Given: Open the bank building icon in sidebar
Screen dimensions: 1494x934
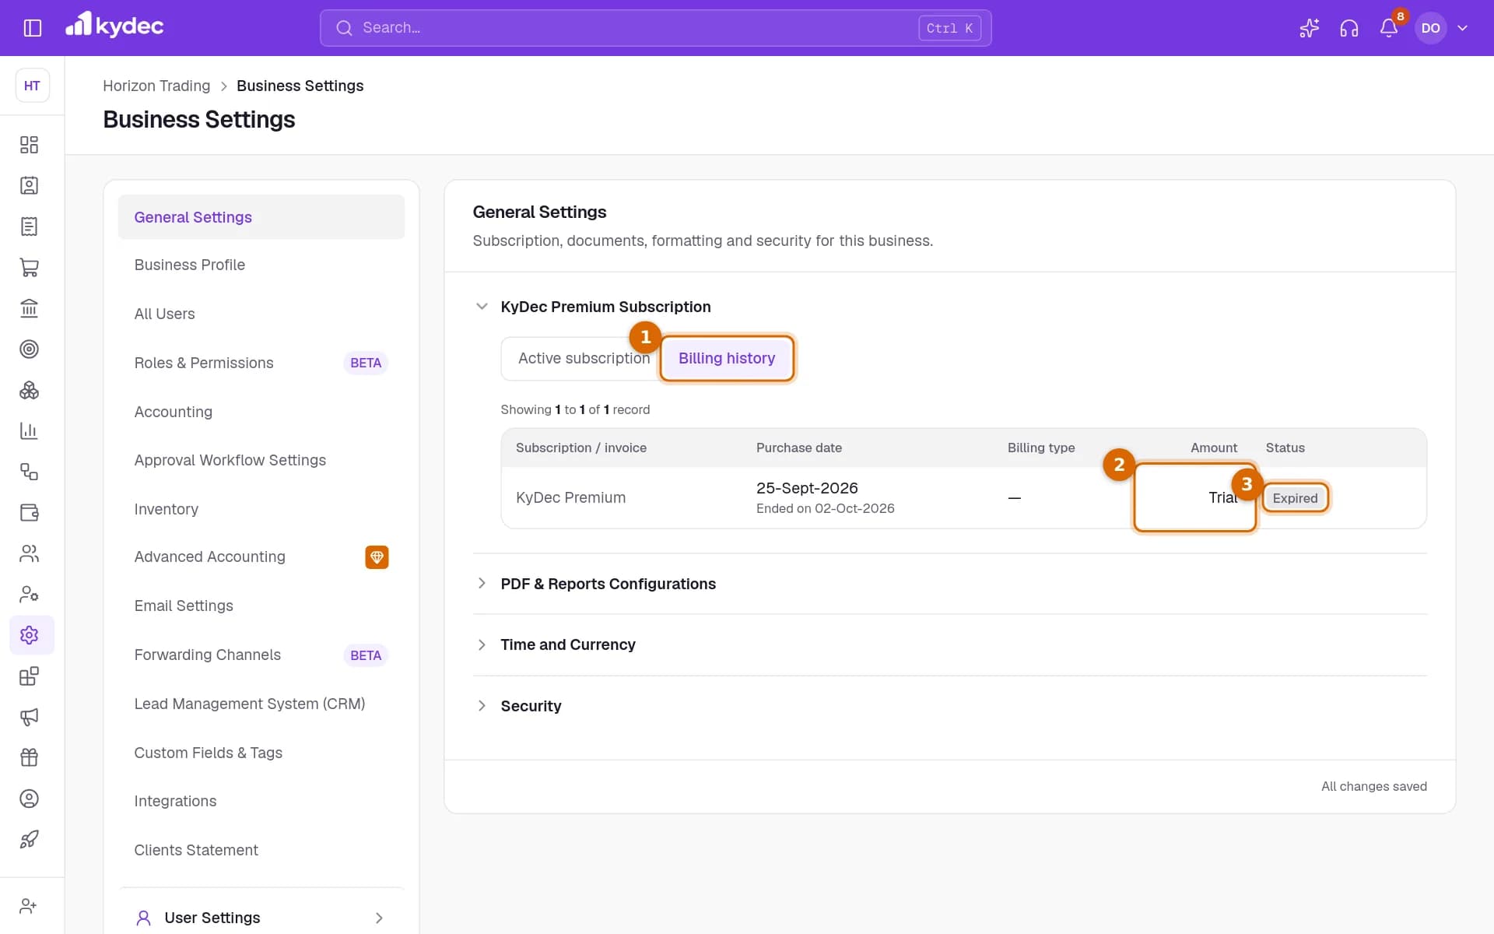Looking at the screenshot, I should click(x=29, y=308).
